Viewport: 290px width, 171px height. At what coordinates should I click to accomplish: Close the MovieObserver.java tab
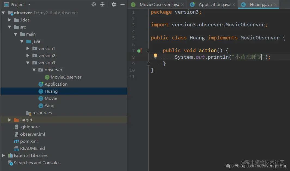(x=182, y=5)
